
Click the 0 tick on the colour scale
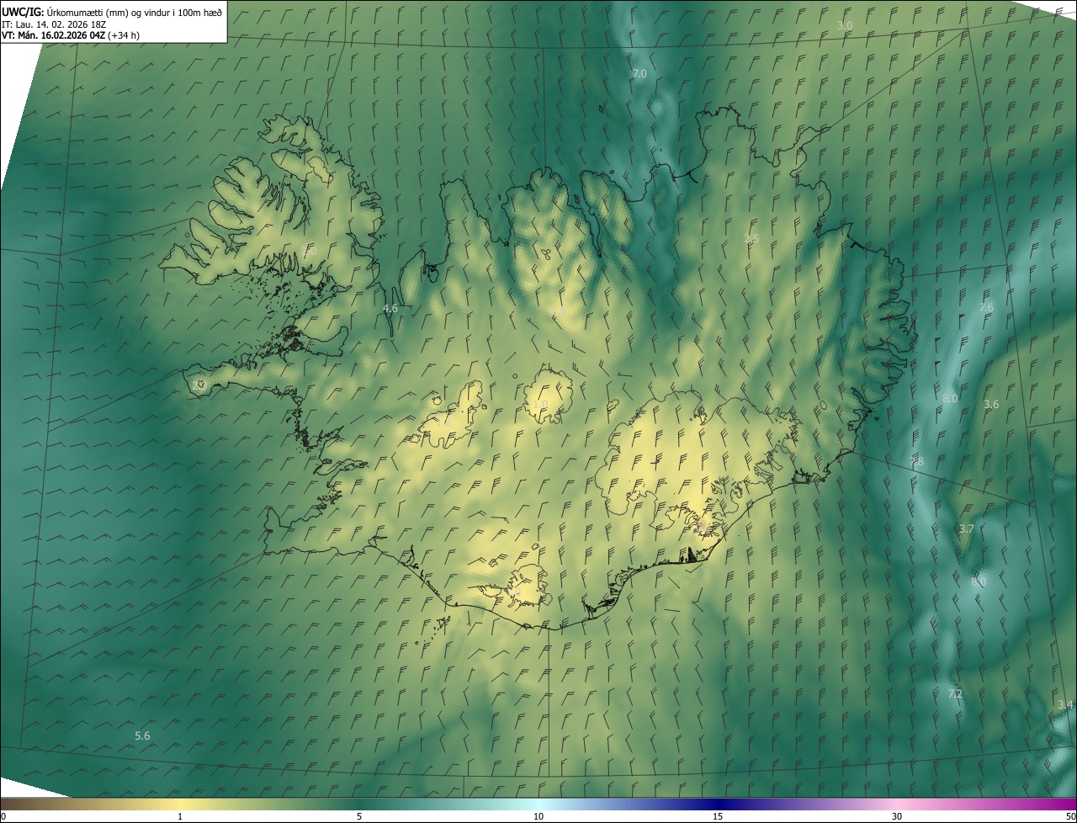[3, 817]
